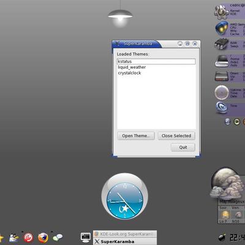Select the kstatus theme in the list
Viewport: 245px width, 245px height.
(x=156, y=61)
